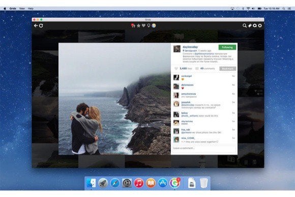295x197 pixels.
Task: Show the popular posts star icon
Action: (138, 25)
